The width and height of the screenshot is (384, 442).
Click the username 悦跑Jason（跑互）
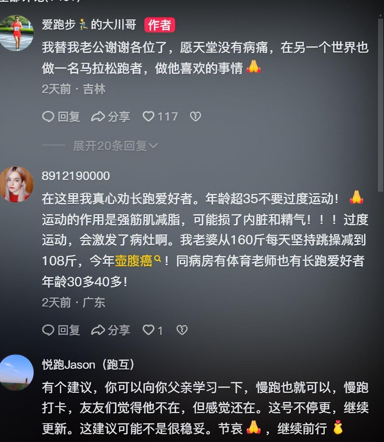88,364
